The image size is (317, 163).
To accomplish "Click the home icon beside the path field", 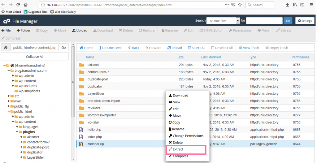I will [6, 48].
